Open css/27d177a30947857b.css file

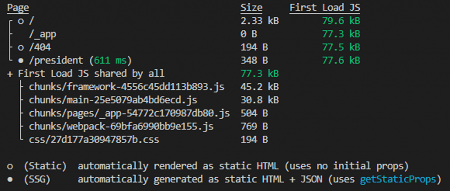(94, 140)
